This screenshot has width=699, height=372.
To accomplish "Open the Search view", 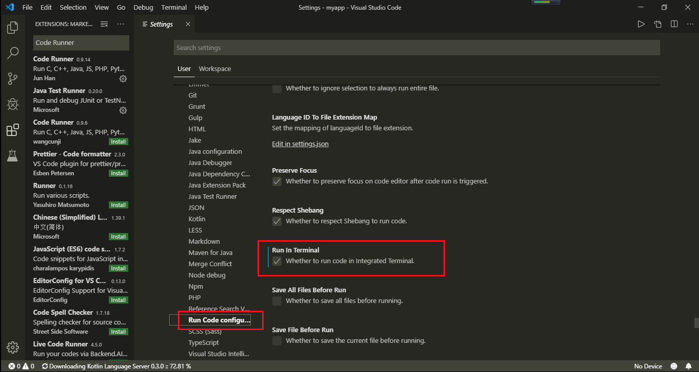I will coord(12,53).
